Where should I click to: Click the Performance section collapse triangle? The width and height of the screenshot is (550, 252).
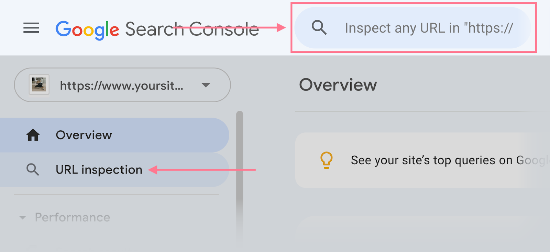[22, 217]
